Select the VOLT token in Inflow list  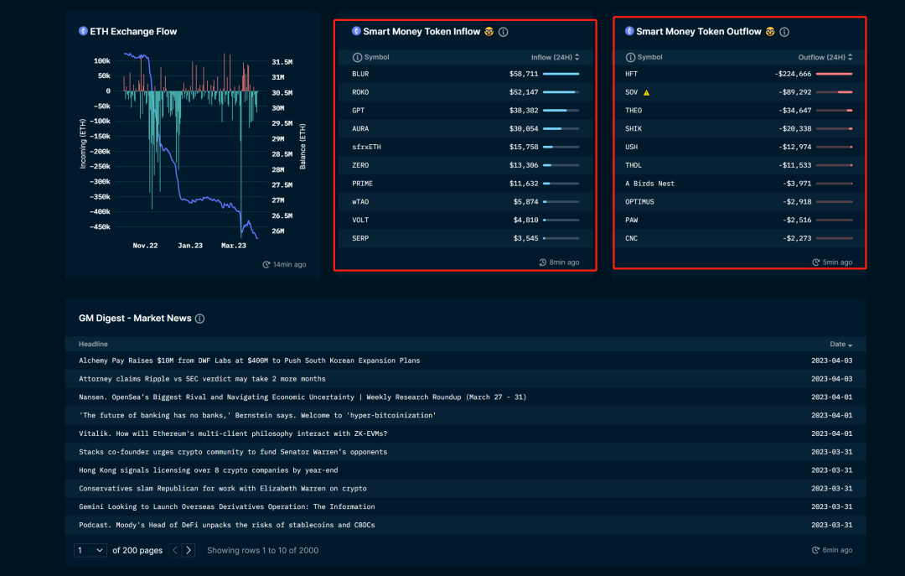tap(360, 221)
